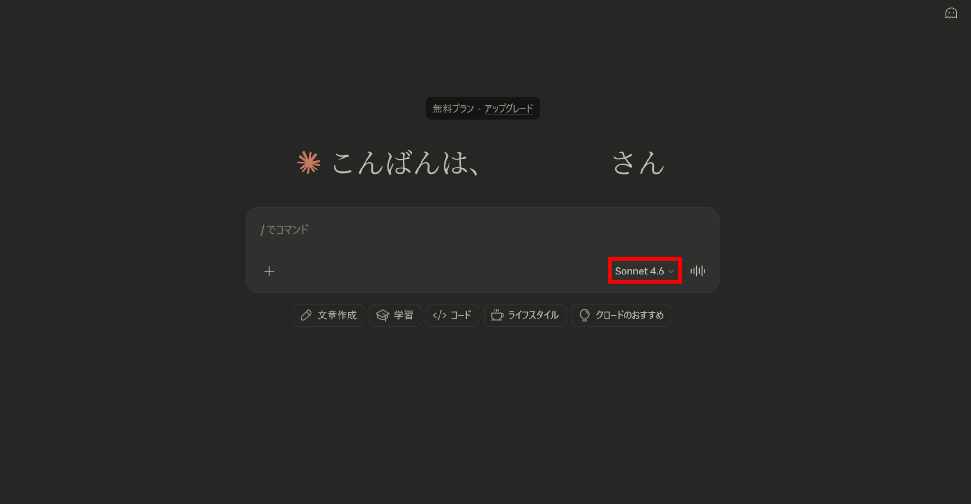Click the アップグレード link

(x=508, y=108)
